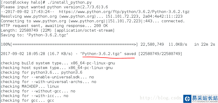Image resolution: width=218 pixels, height=103 pixels.
Task: Click the 'checking for --with-icc' line
Action: click(35, 96)
